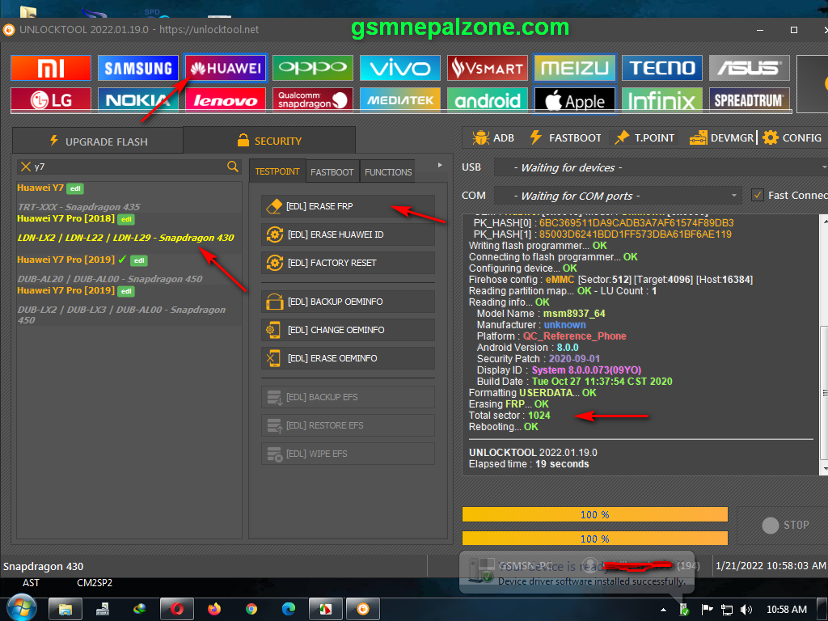Open the FASTBOOT tool
The image size is (828, 621).
[565, 137]
